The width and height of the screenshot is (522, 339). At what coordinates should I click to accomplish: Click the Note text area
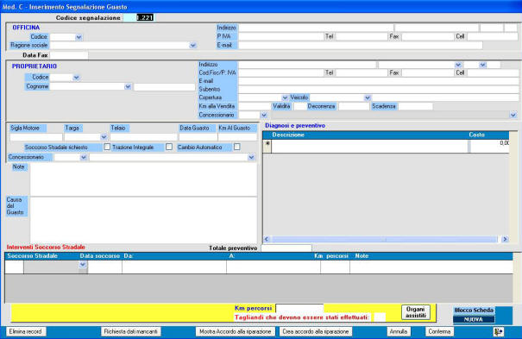pos(143,179)
